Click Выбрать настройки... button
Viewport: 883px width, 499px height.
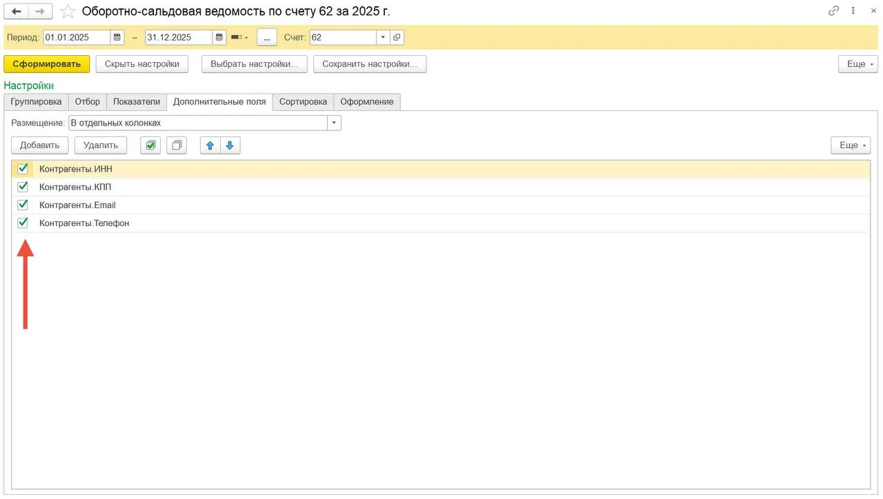pyautogui.click(x=255, y=63)
